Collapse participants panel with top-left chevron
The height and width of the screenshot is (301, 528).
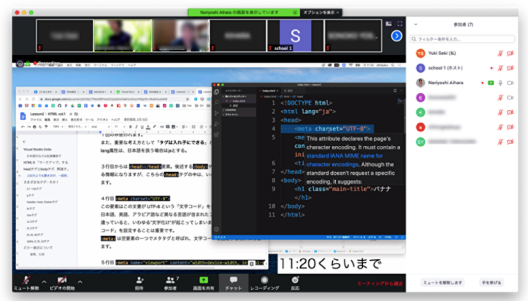coord(416,24)
